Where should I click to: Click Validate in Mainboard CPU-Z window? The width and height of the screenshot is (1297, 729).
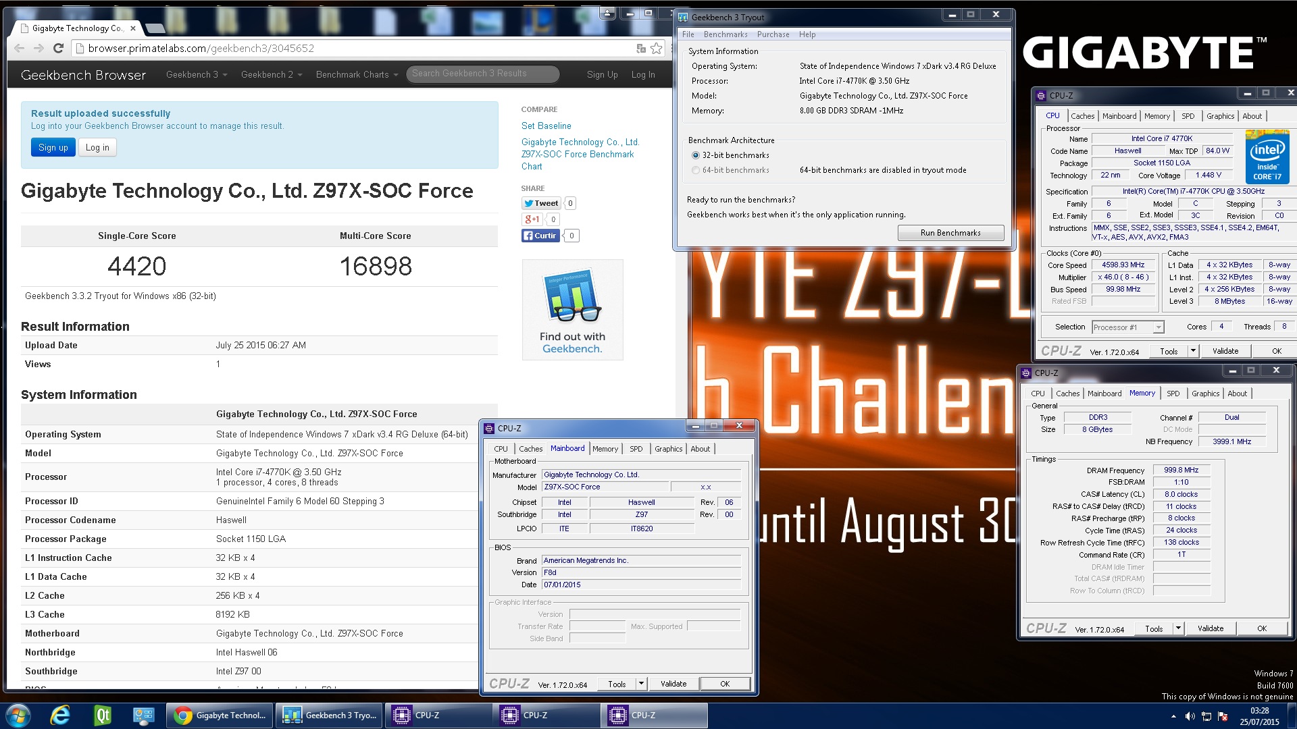coord(673,684)
